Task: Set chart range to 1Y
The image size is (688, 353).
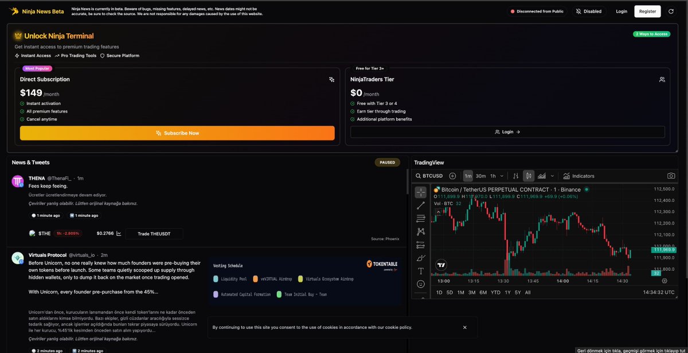Action: tap(507, 292)
